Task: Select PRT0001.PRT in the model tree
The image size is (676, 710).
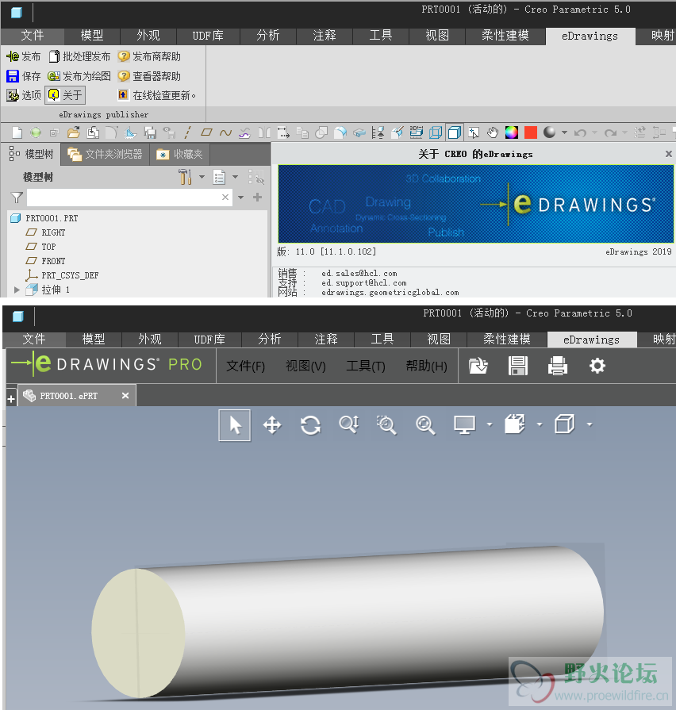Action: 44,218
